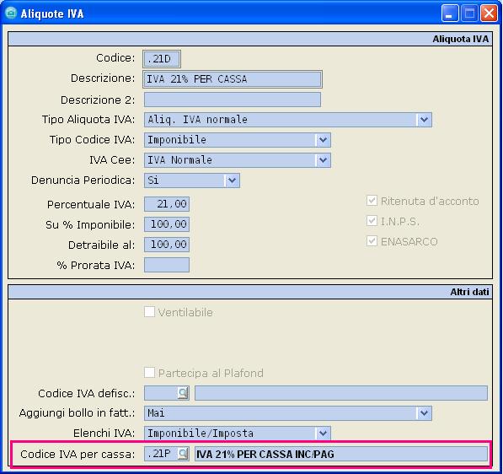Enable Partecipa al Plafond checkbox
The height and width of the screenshot is (474, 503).
pos(149,373)
